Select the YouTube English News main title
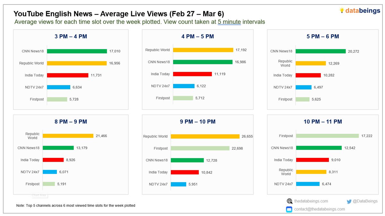The image size is (385, 216). click(x=119, y=14)
